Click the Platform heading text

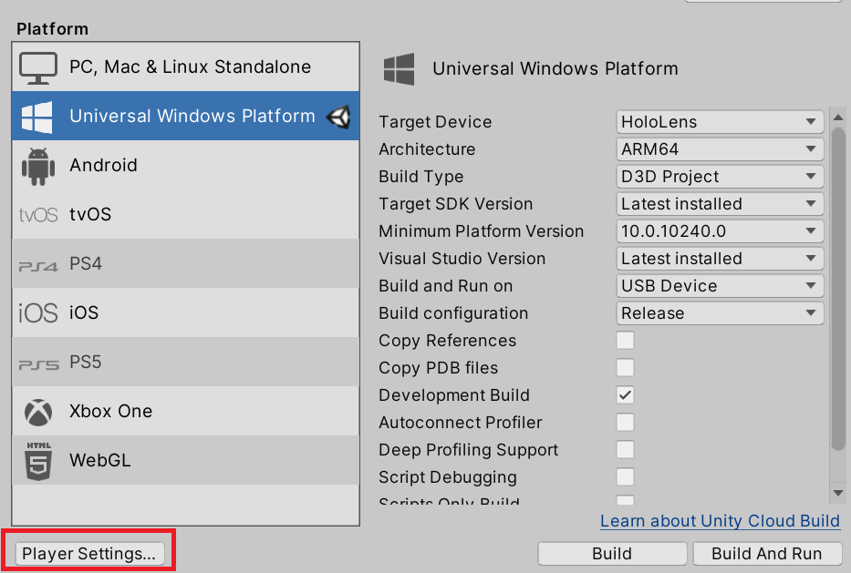point(52,29)
